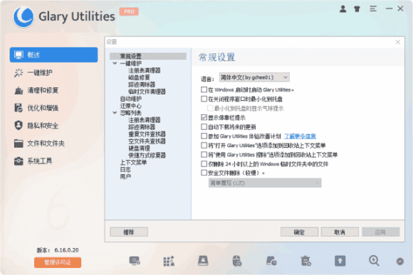Check delete only files older than 24 小时

point(204,163)
